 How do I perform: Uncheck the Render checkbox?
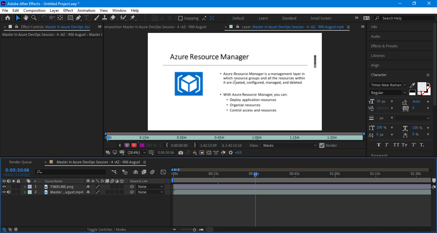point(322,145)
